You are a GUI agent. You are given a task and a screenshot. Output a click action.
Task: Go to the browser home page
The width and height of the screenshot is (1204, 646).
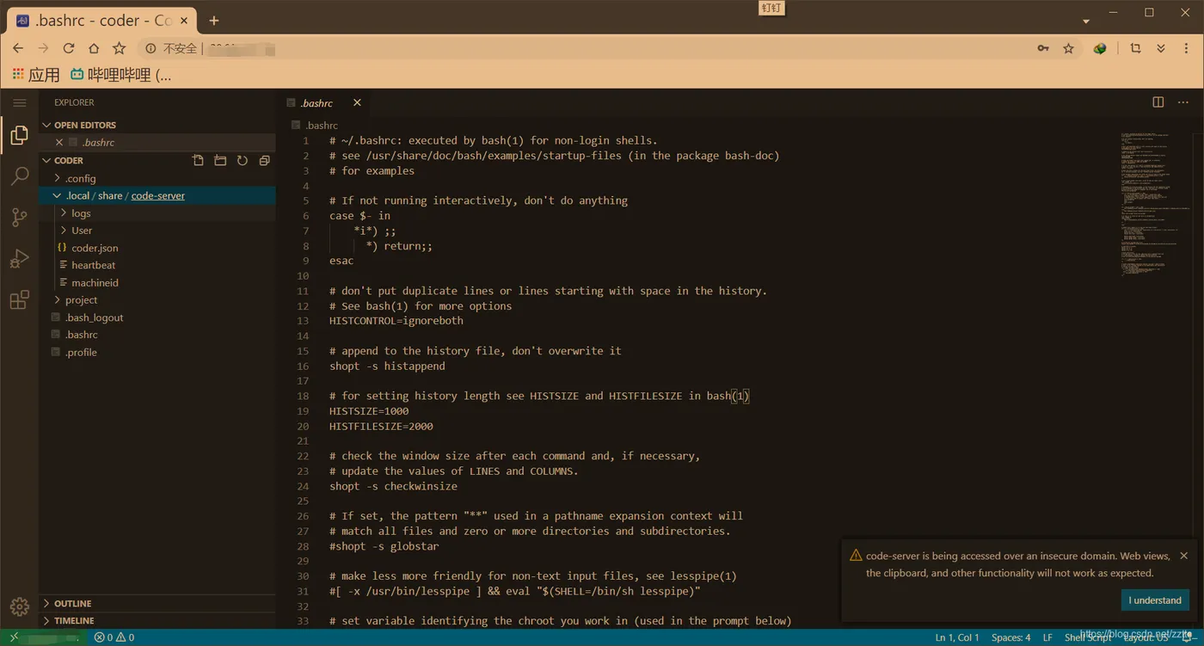point(94,48)
